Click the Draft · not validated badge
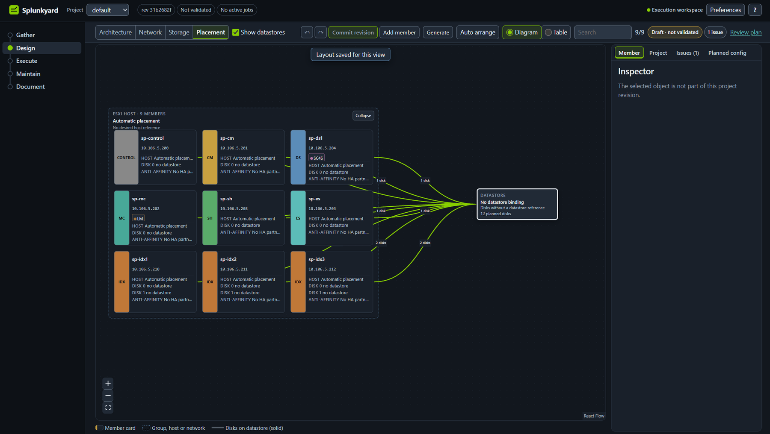This screenshot has width=770, height=434. click(675, 32)
